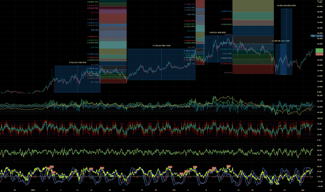
Task: Click the Feb date label on time axis
Action: tap(174, 190)
